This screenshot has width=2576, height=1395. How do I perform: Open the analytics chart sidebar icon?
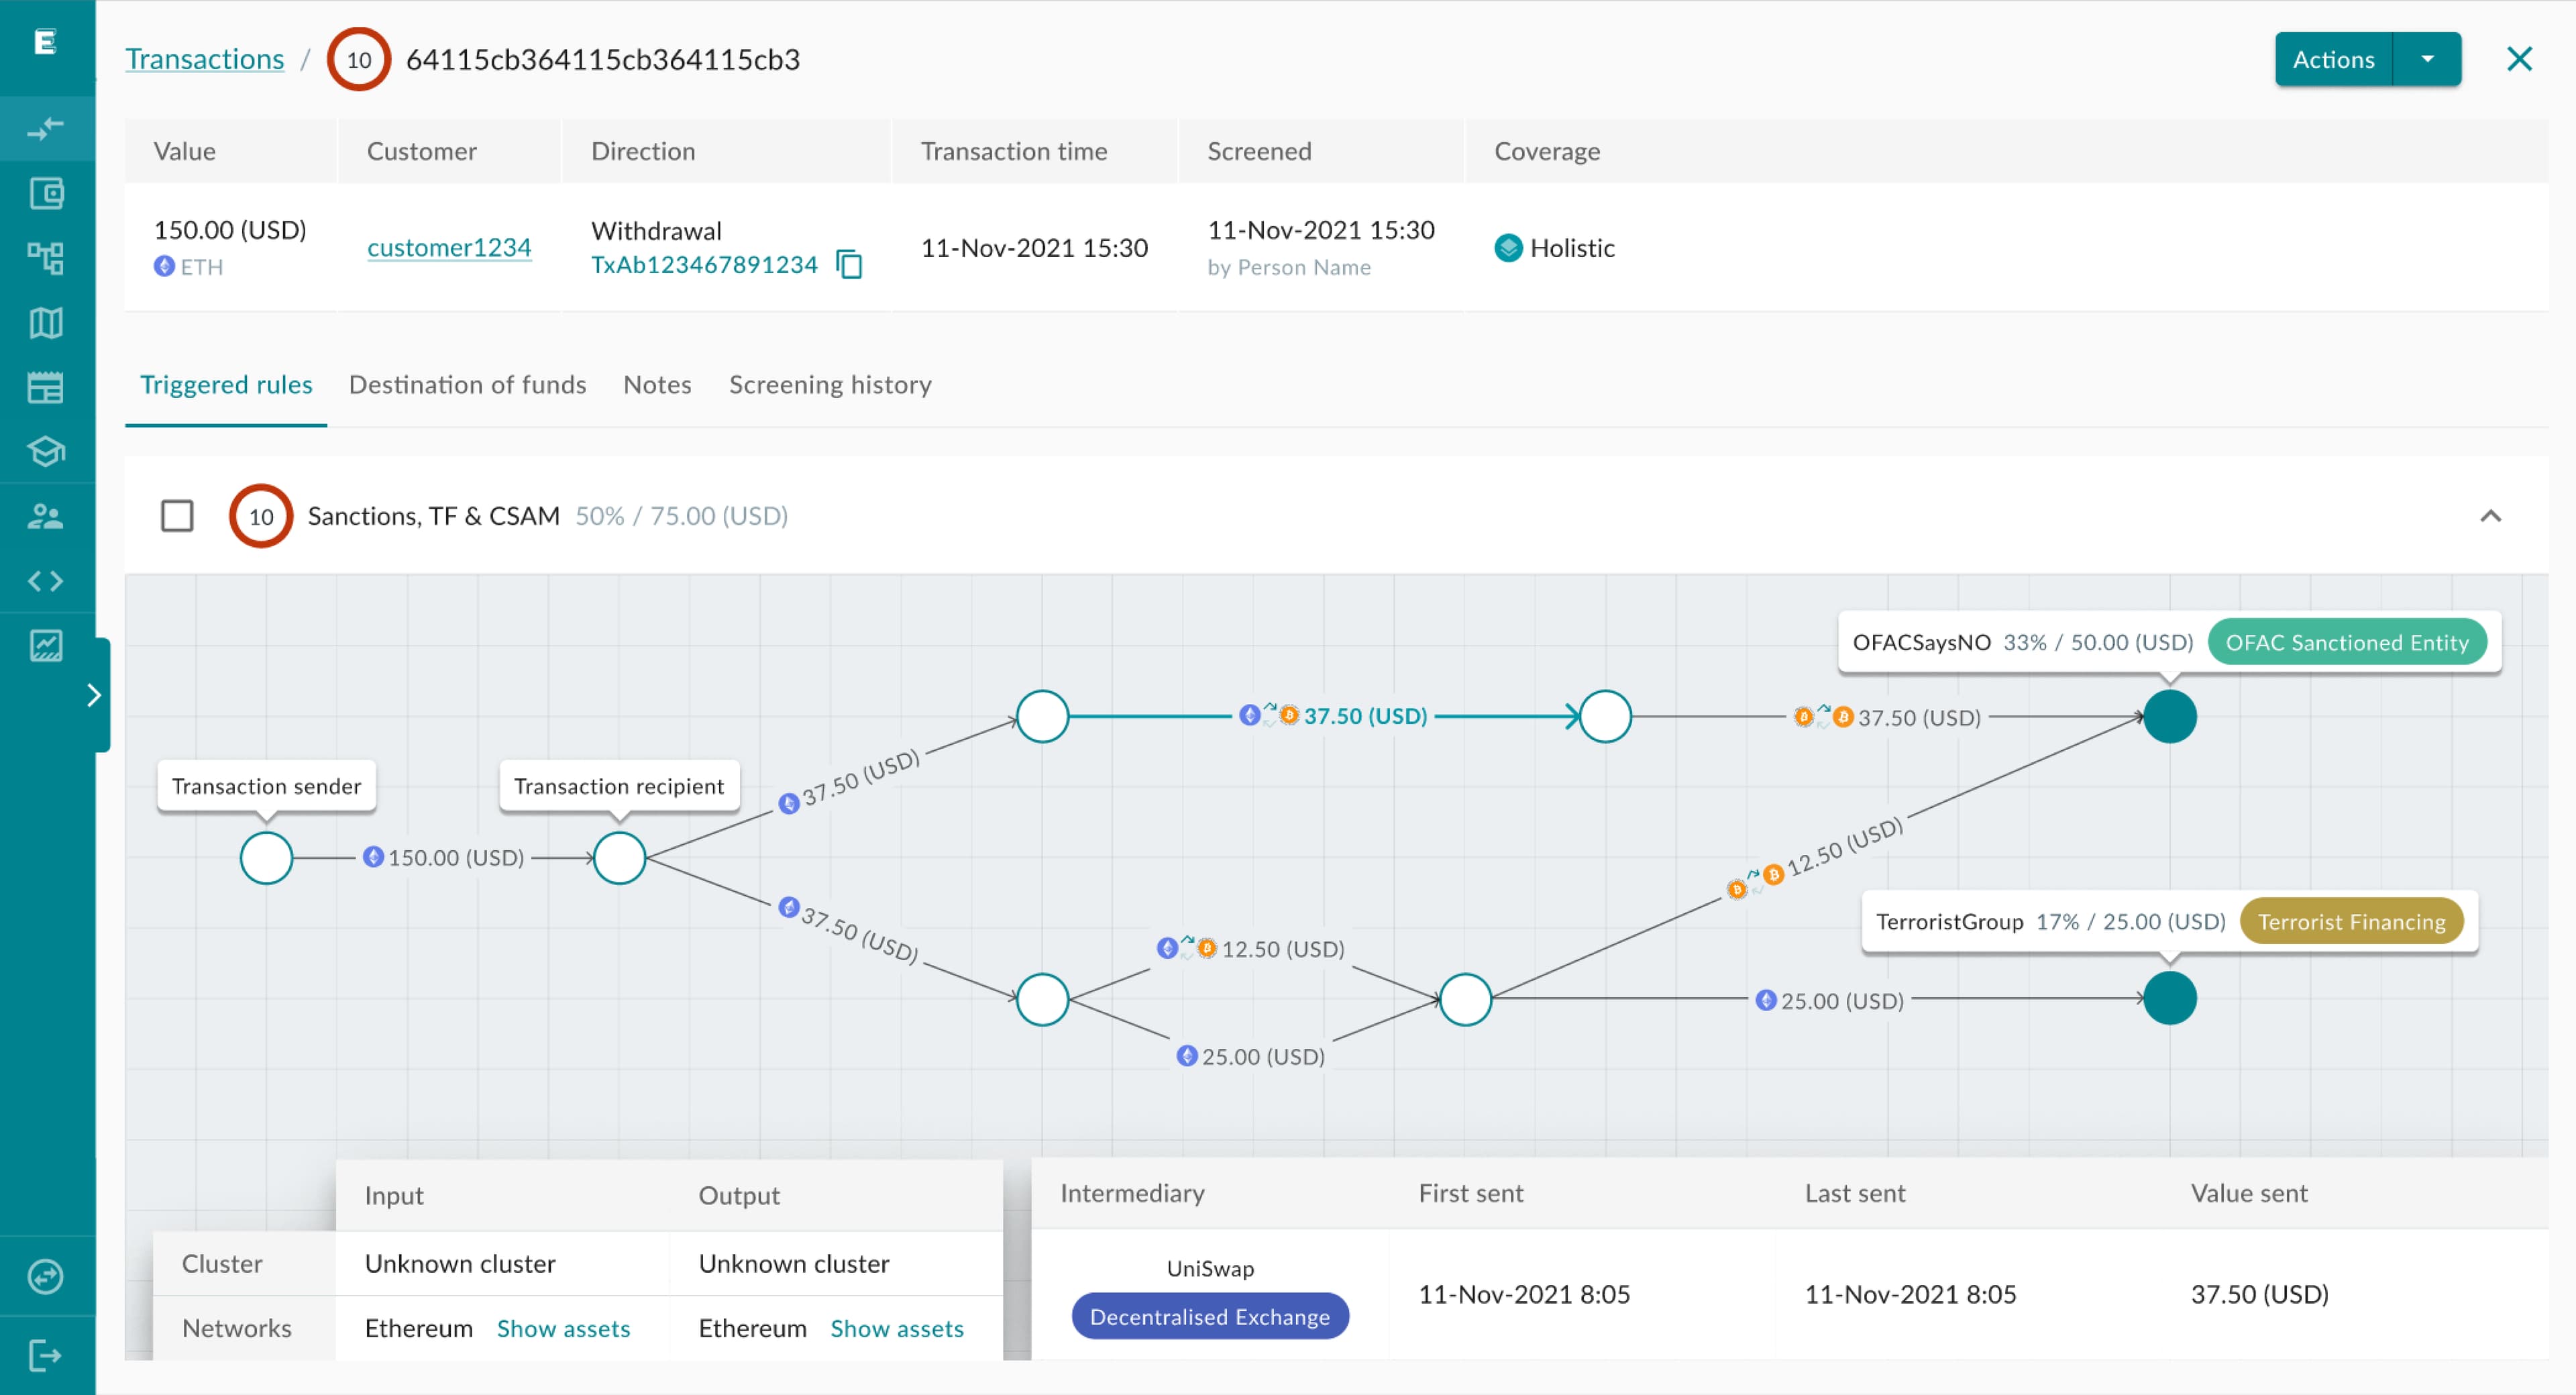(46, 644)
